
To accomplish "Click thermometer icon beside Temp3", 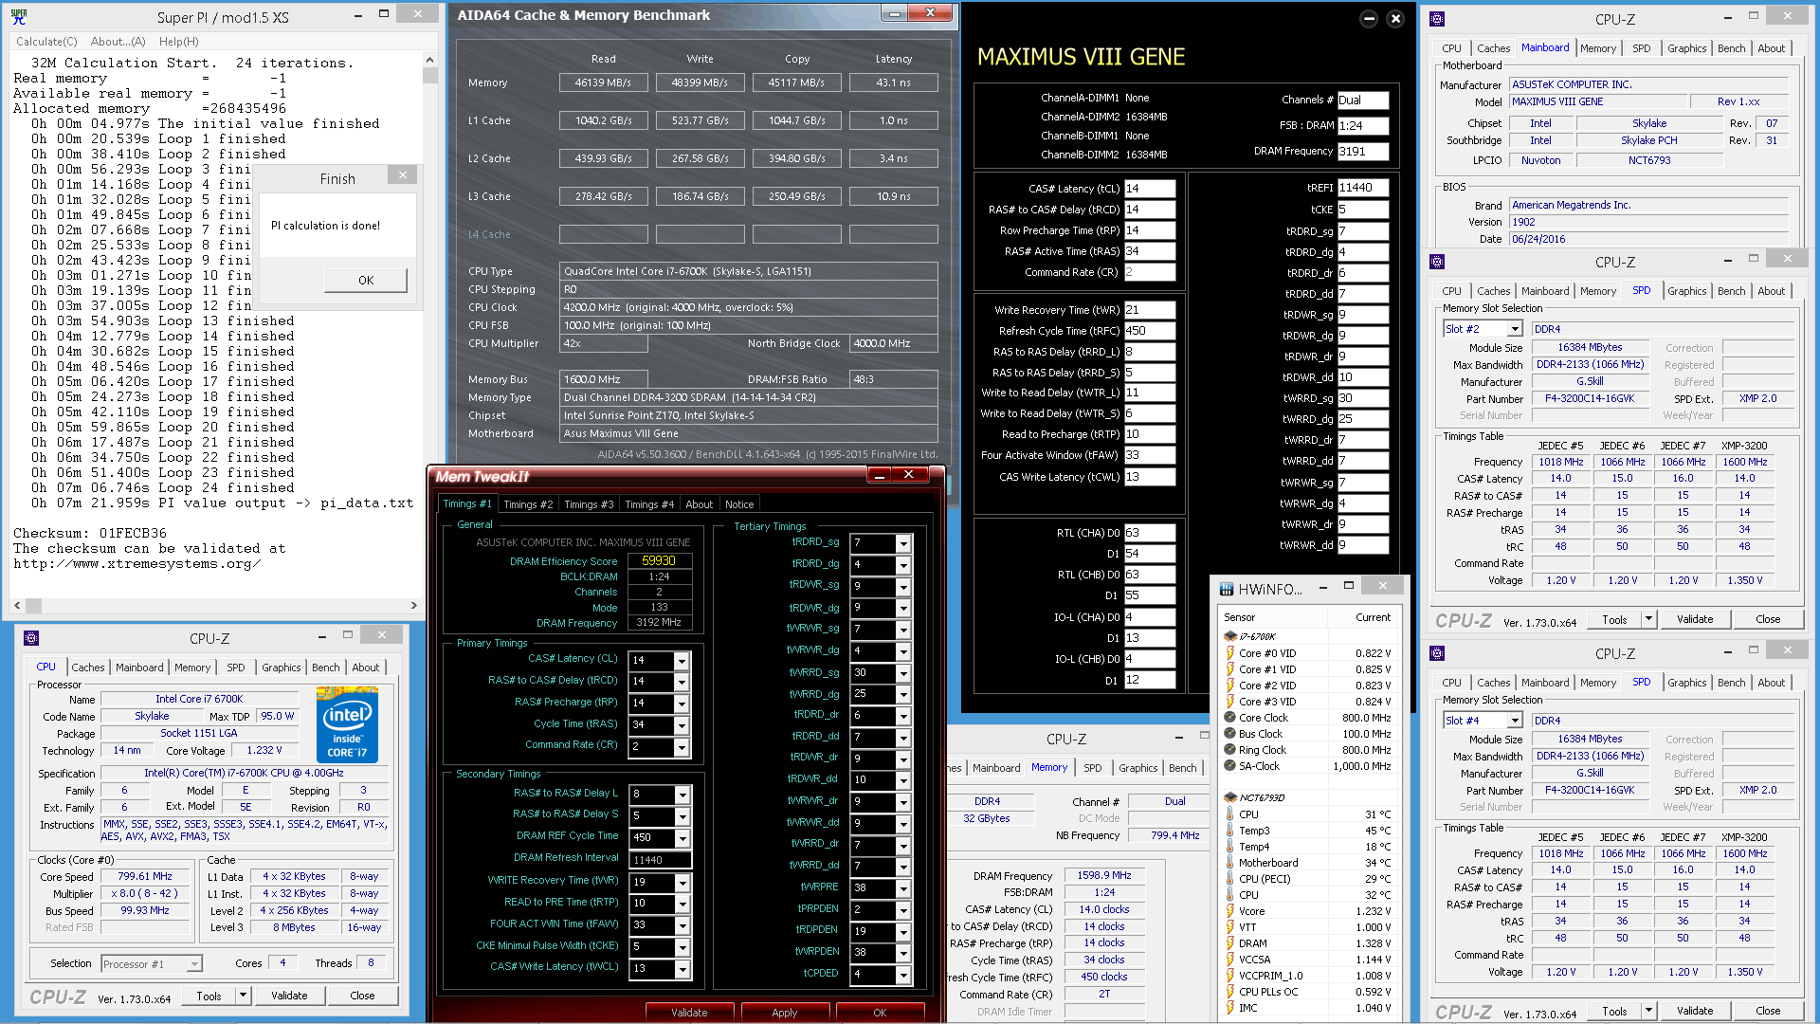I will pos(1230,831).
